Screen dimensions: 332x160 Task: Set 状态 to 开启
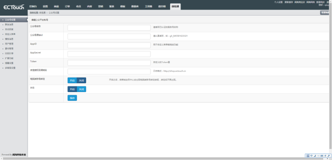pos(72,89)
